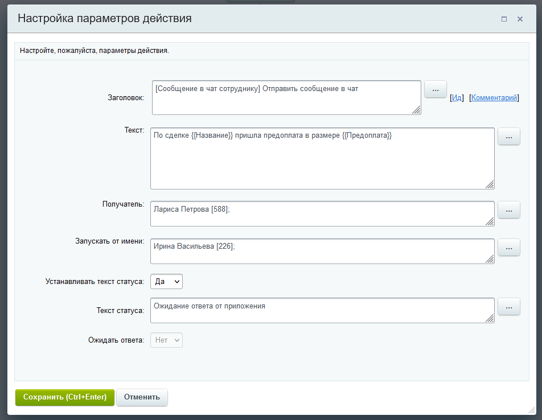Open value picker beside the Текст field
The height and width of the screenshot is (420, 542).
point(509,137)
